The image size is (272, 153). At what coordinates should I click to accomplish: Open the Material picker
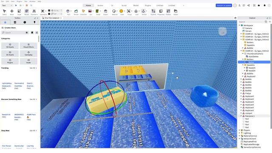[x=114, y=11]
